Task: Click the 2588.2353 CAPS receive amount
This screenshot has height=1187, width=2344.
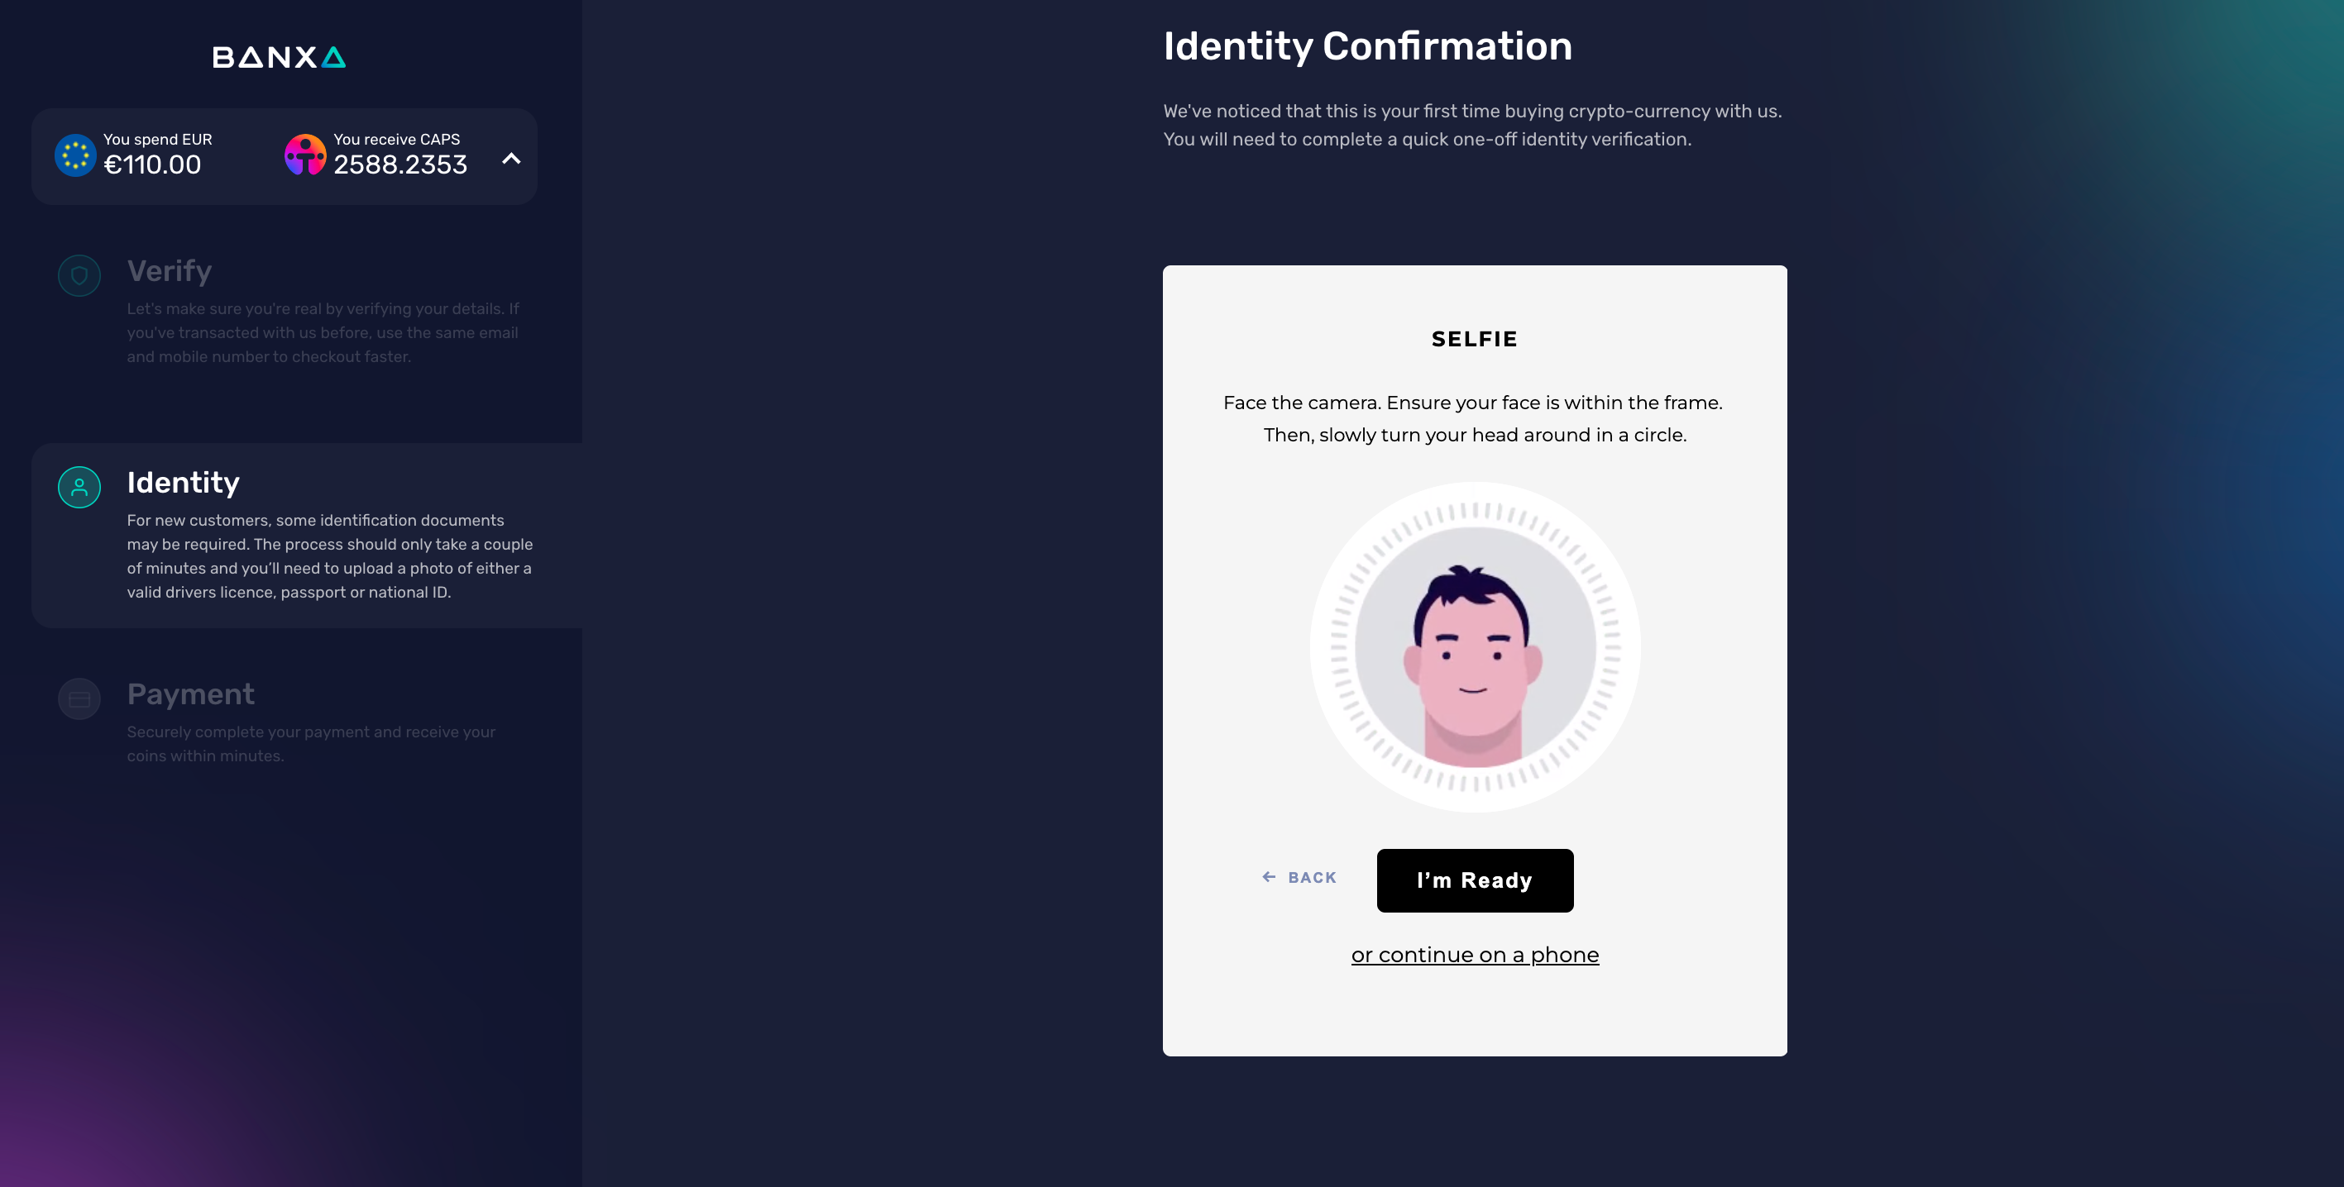Action: click(400, 164)
